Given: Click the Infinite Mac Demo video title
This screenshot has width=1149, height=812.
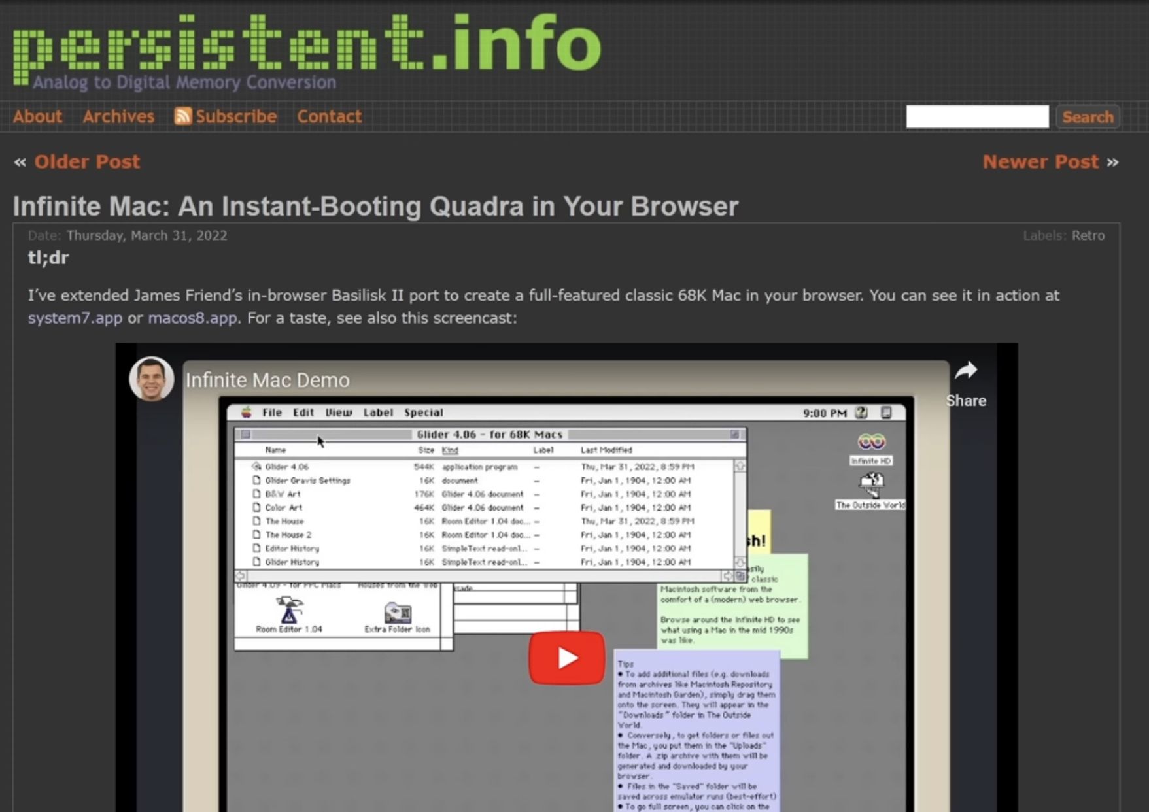Looking at the screenshot, I should pos(267,380).
